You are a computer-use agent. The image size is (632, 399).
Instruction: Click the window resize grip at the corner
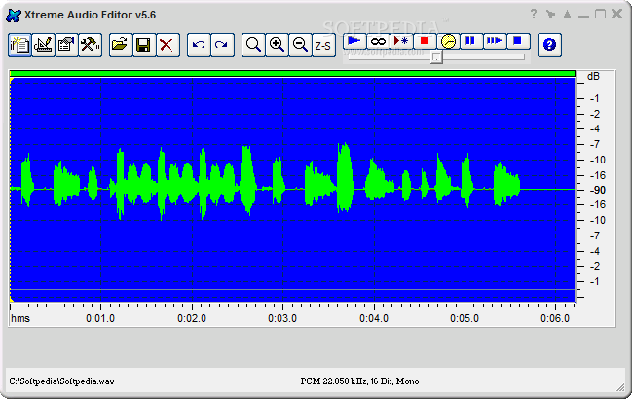click(x=620, y=387)
